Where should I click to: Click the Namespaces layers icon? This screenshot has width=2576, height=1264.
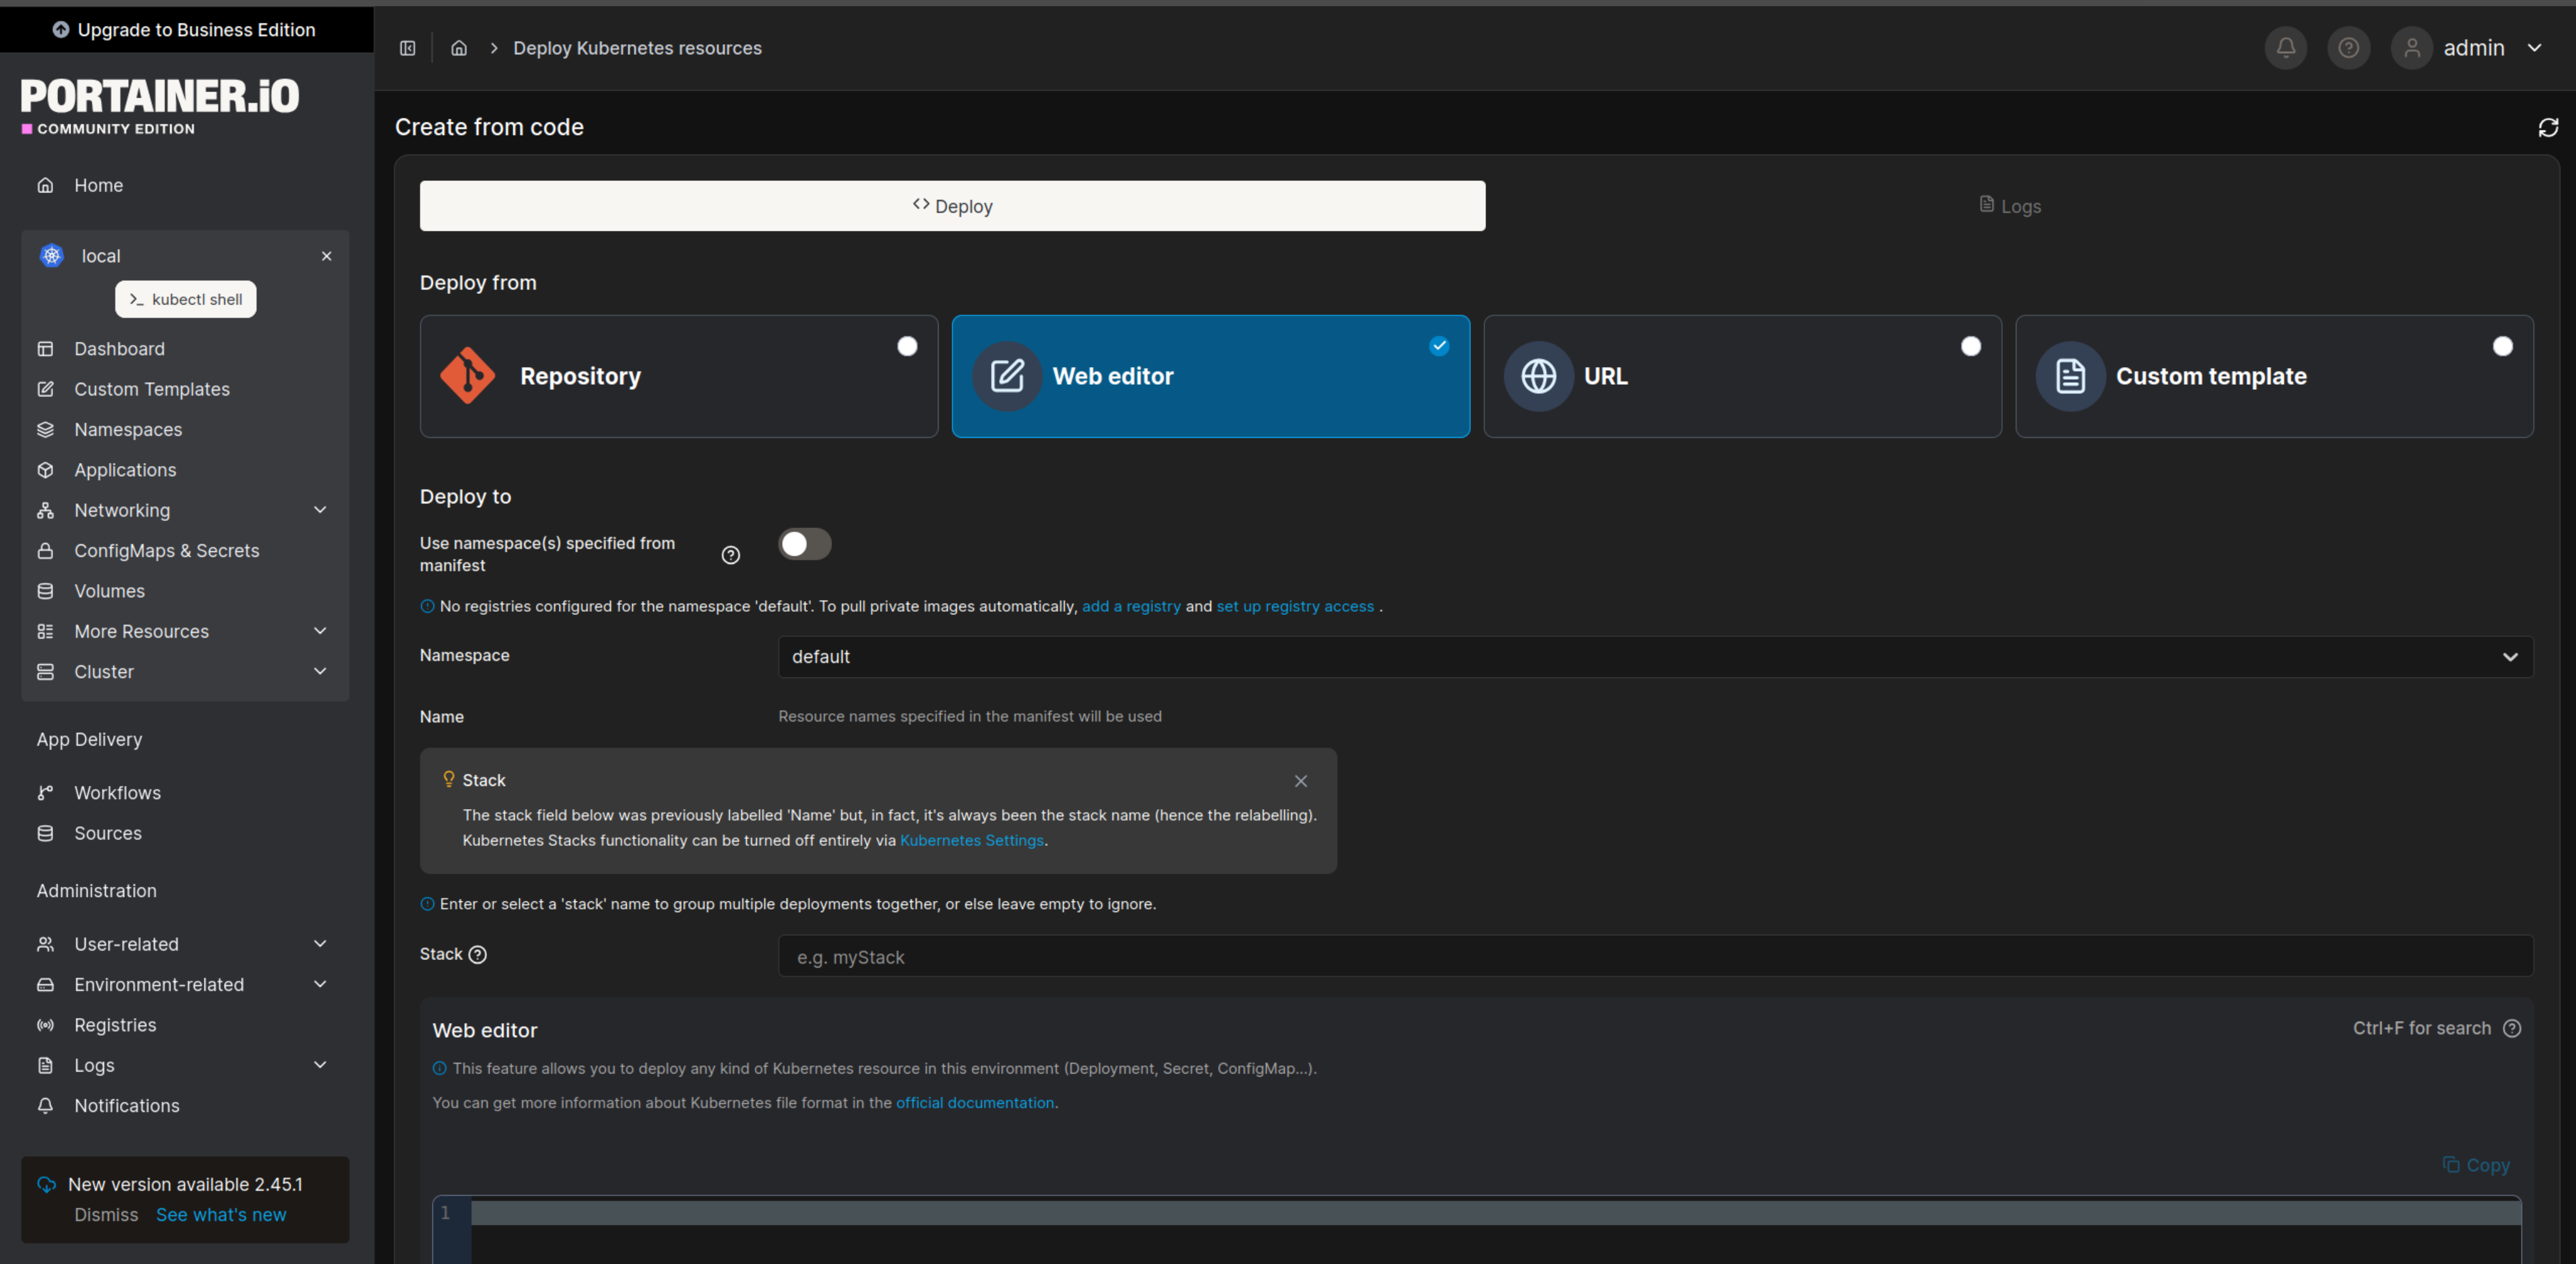tap(45, 430)
